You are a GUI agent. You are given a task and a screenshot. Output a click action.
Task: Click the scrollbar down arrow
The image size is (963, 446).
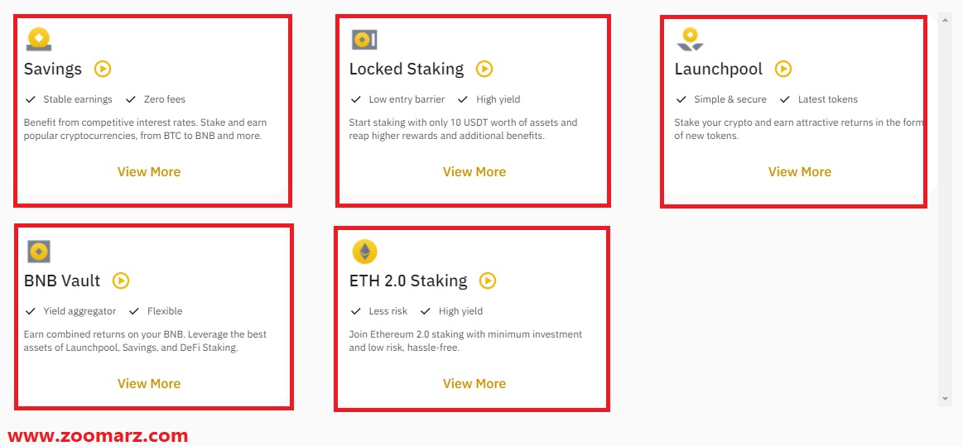[945, 399]
